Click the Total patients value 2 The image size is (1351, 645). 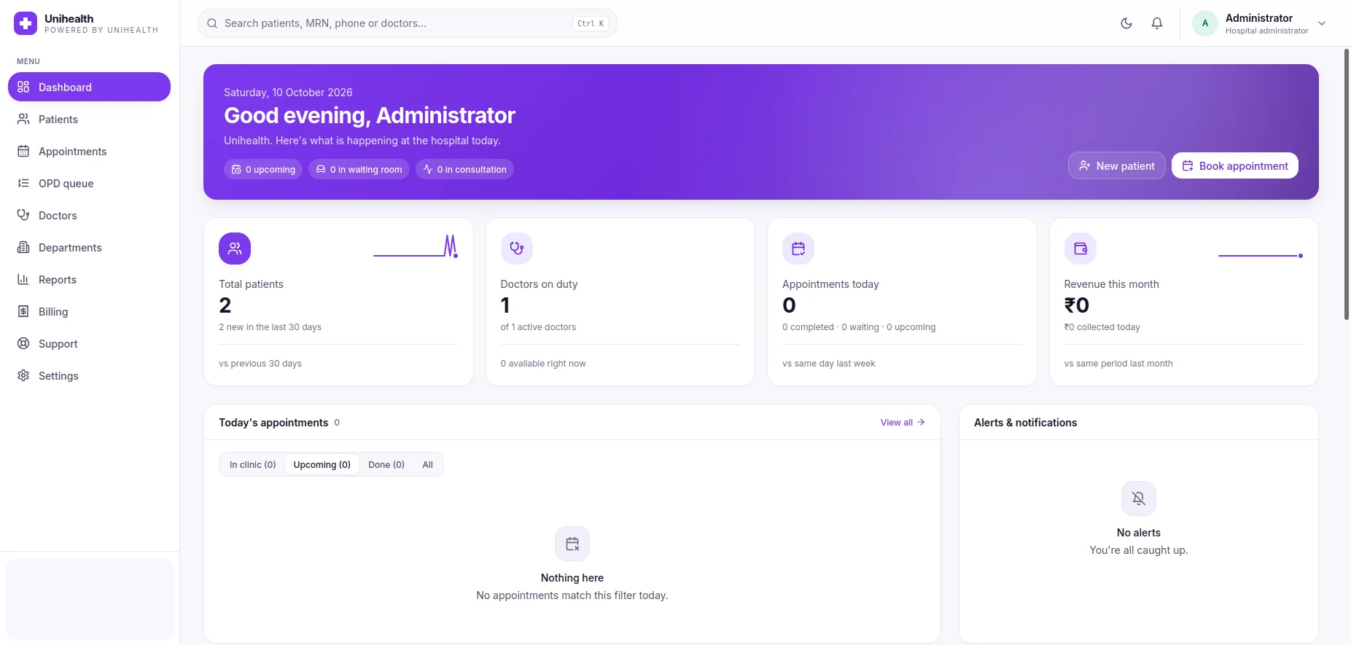(225, 305)
